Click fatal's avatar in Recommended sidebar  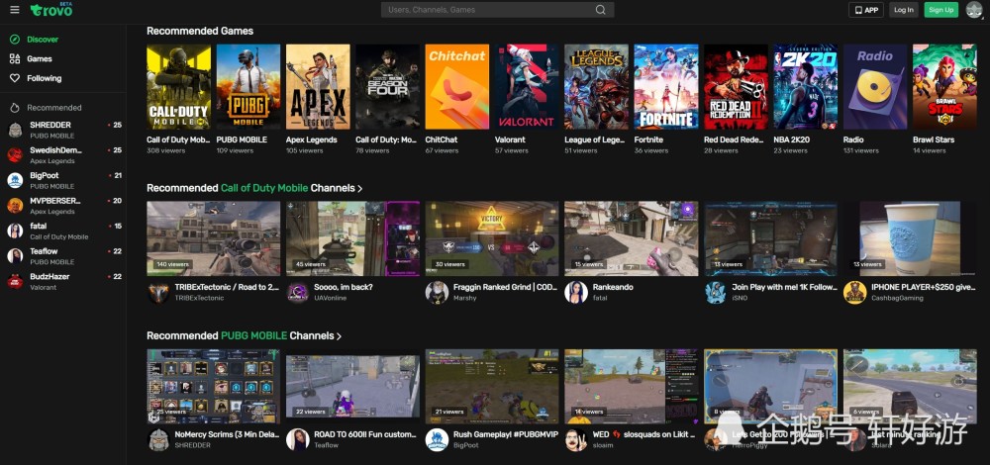15,231
